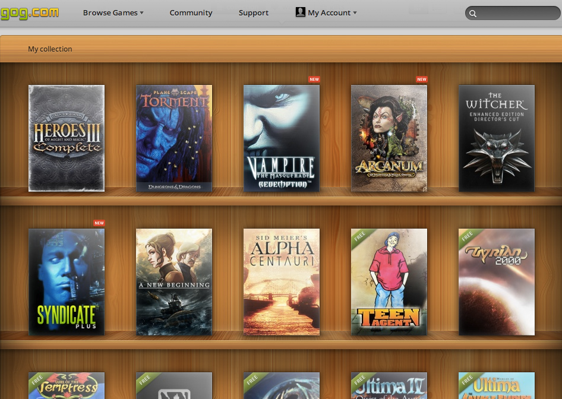
Task: Click the FREE ribbon on Tyrian 2000
Action: (x=468, y=237)
